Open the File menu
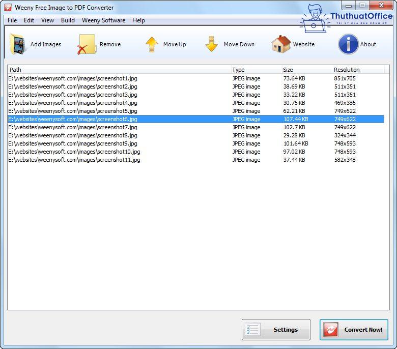 [x=12, y=20]
